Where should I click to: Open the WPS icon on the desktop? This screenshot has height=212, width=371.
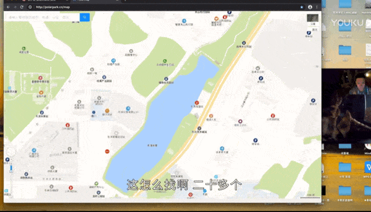click(x=368, y=167)
